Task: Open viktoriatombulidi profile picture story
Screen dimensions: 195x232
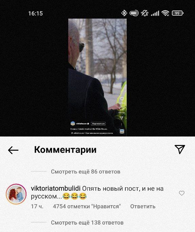Action: (x=16, y=194)
